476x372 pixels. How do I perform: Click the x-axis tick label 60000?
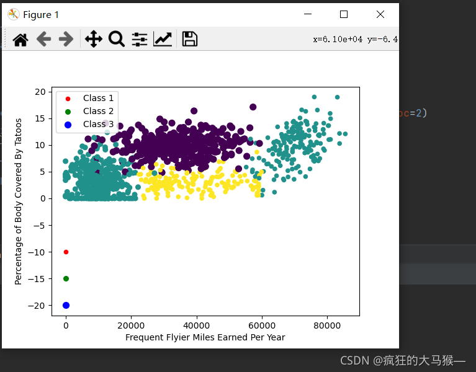[262, 325]
